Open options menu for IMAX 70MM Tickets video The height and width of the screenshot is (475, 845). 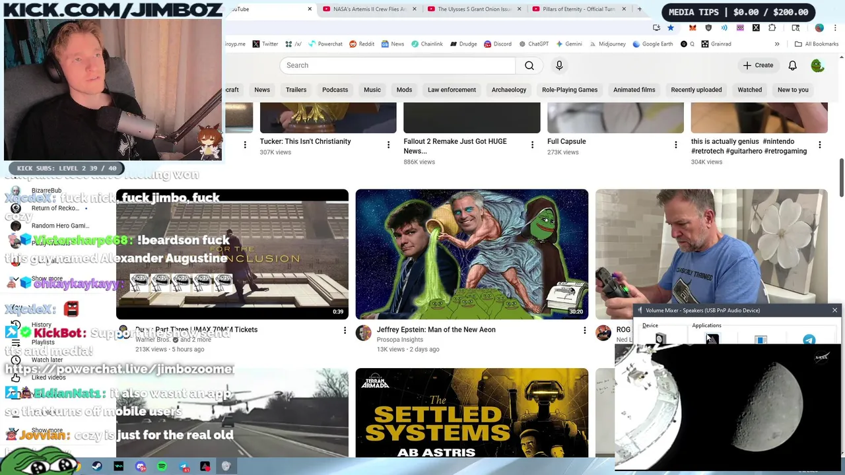click(344, 330)
